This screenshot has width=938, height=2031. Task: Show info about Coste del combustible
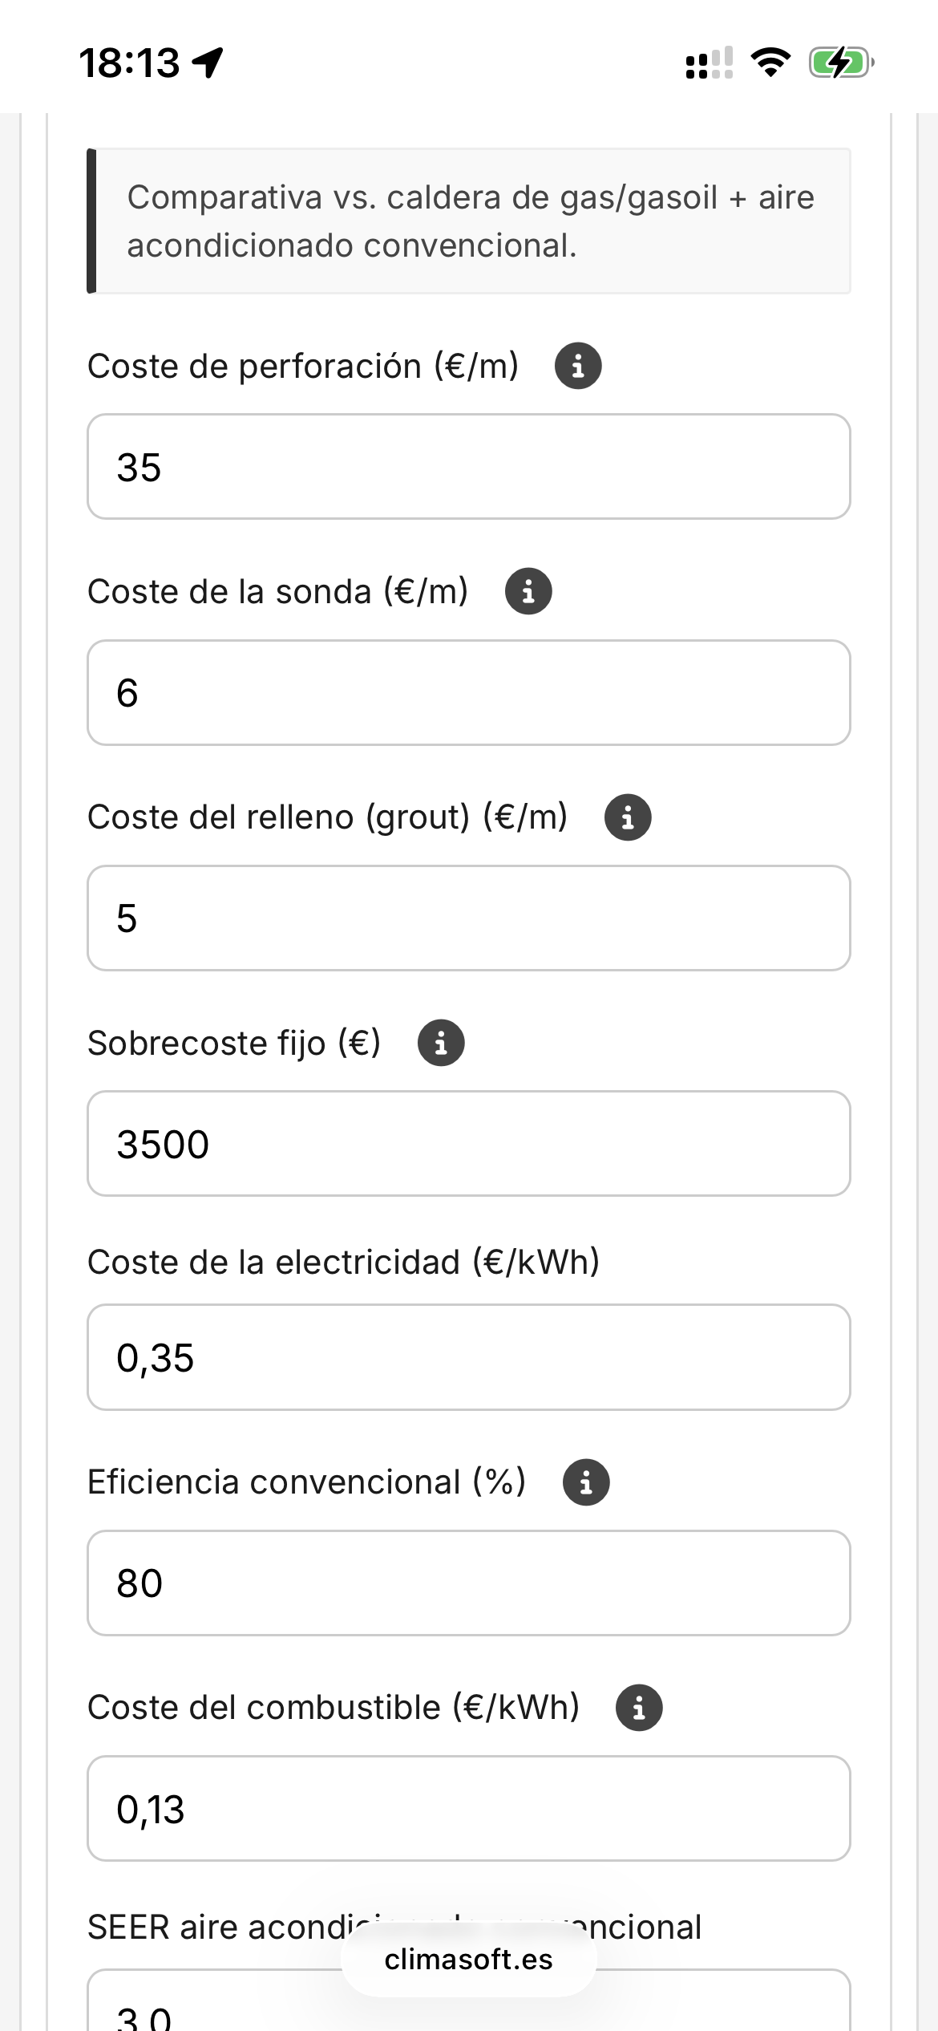pyautogui.click(x=639, y=1708)
